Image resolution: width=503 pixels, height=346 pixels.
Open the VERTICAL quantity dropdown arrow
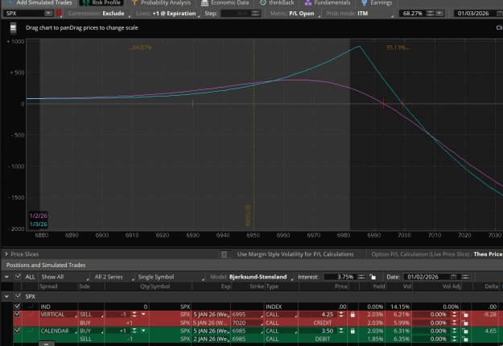143,315
